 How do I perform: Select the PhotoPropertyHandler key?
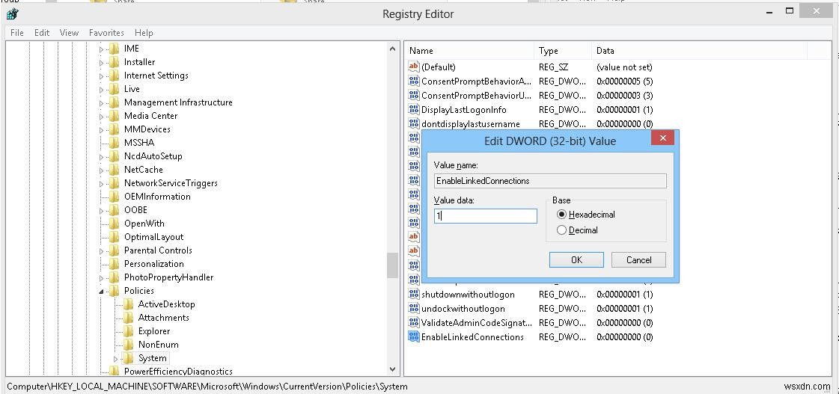(168, 277)
